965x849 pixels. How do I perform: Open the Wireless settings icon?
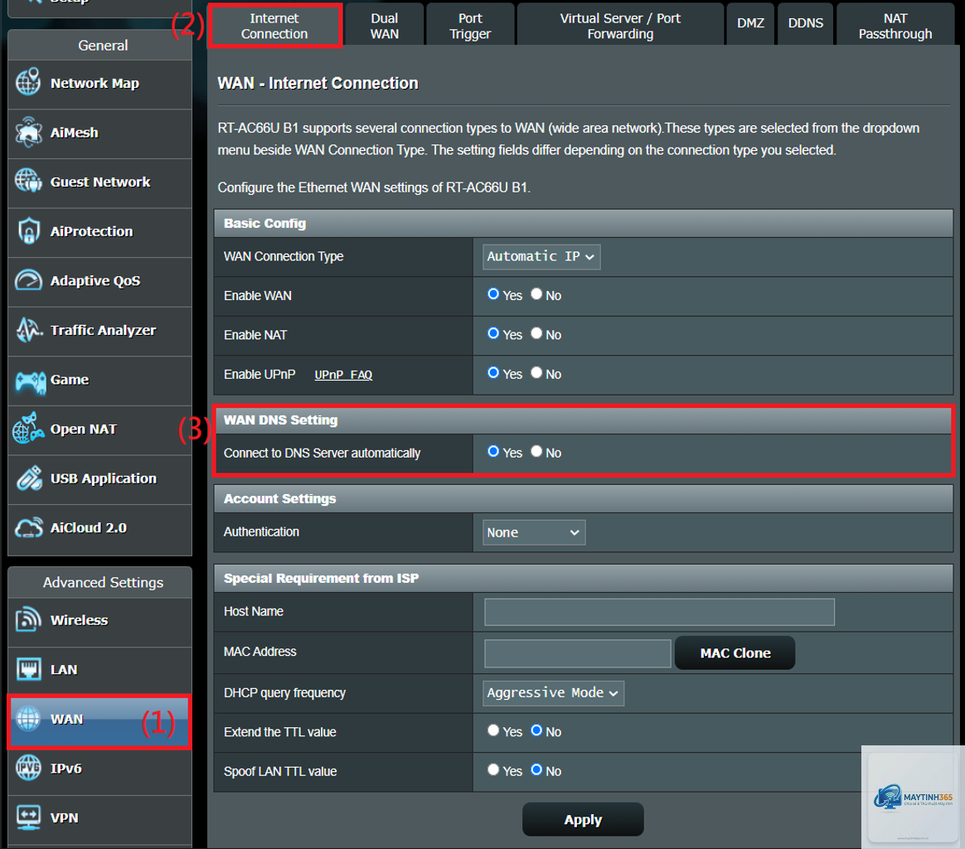tap(28, 619)
